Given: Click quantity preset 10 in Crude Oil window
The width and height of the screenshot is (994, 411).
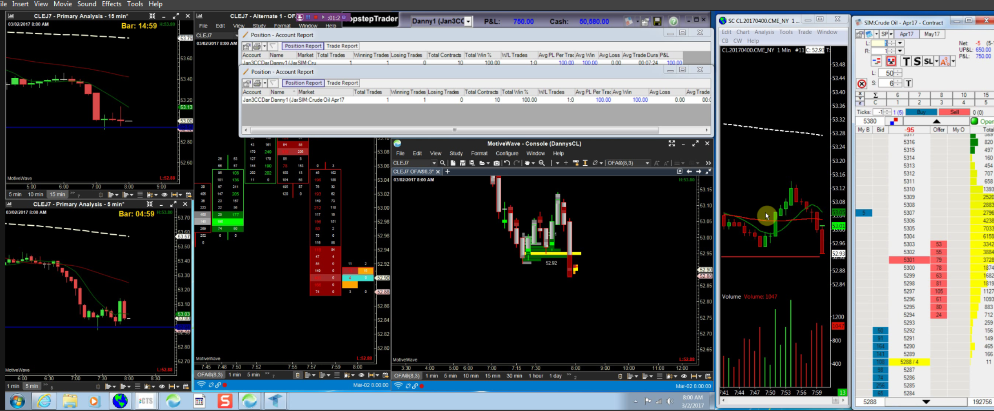Looking at the screenshot, I should (963, 95).
